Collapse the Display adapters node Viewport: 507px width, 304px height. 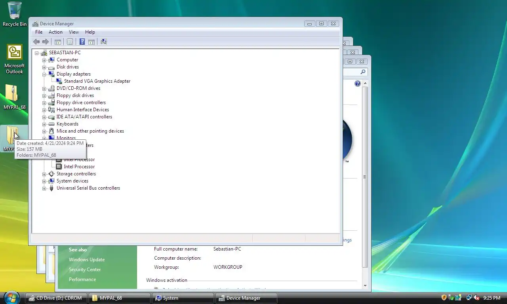44,74
